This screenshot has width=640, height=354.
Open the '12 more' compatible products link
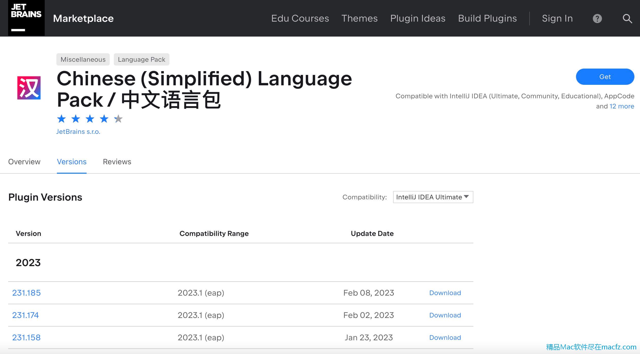pos(622,106)
